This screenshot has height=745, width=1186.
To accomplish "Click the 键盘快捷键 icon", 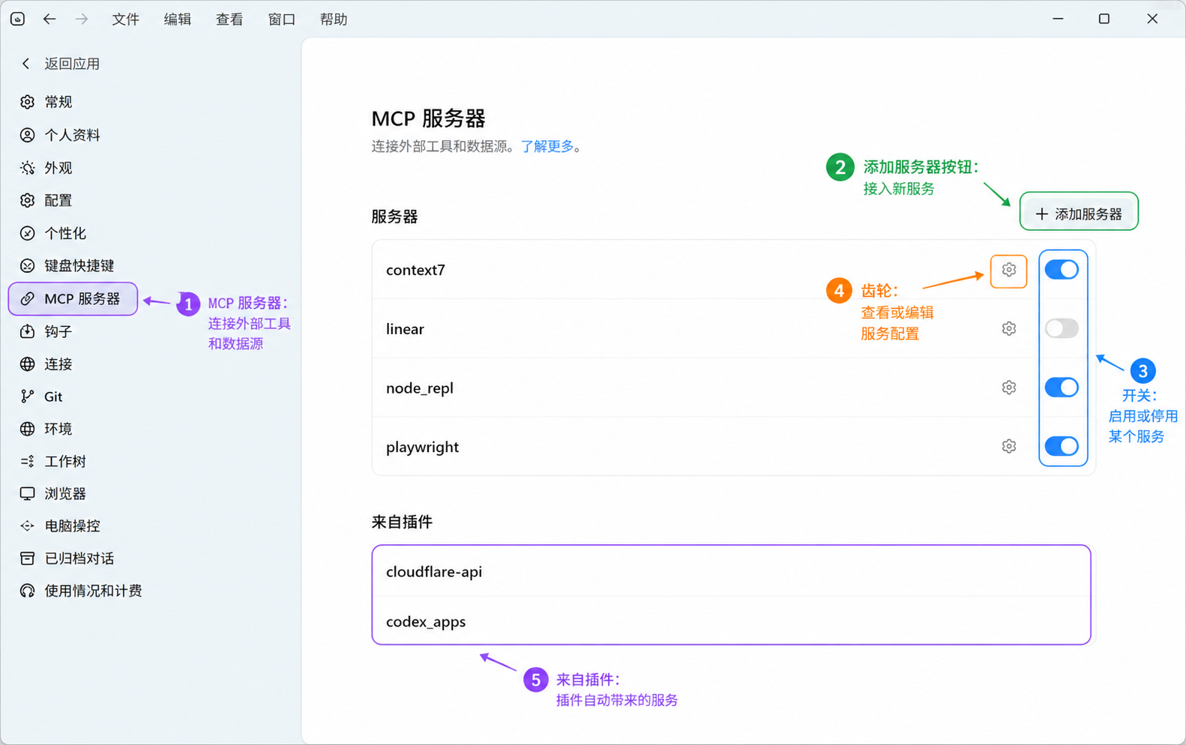I will pos(27,265).
